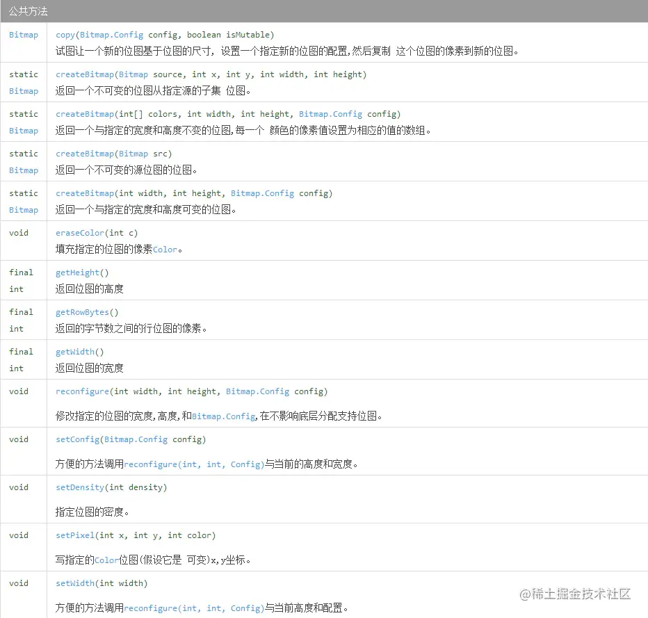Click reconfigure(int, int, Config) link in setWidth description

click(194, 608)
